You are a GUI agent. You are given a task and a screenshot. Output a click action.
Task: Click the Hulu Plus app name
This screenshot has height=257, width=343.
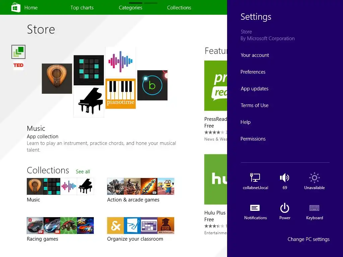pos(215,212)
